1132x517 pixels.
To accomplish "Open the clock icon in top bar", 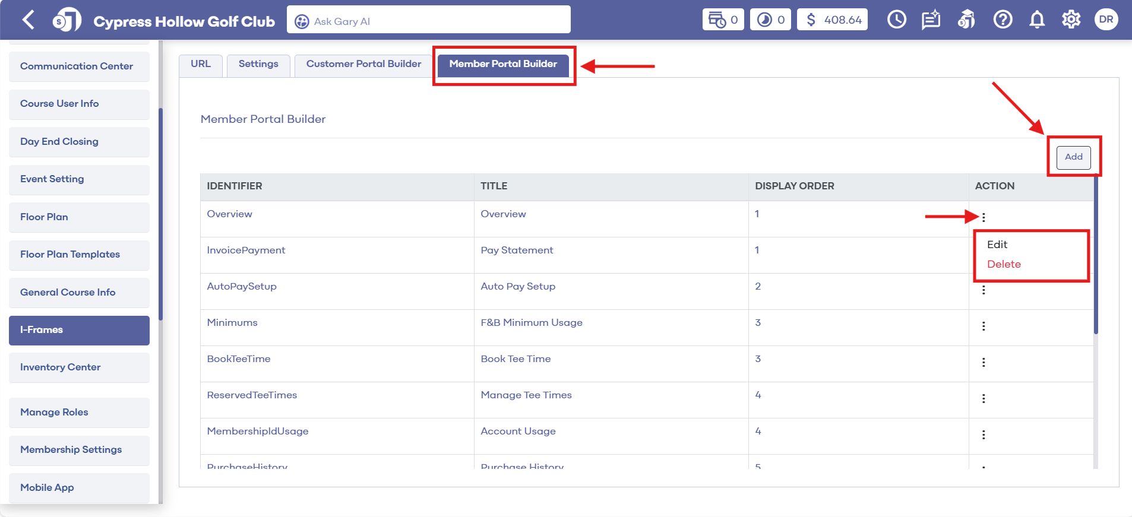I will coord(896,20).
